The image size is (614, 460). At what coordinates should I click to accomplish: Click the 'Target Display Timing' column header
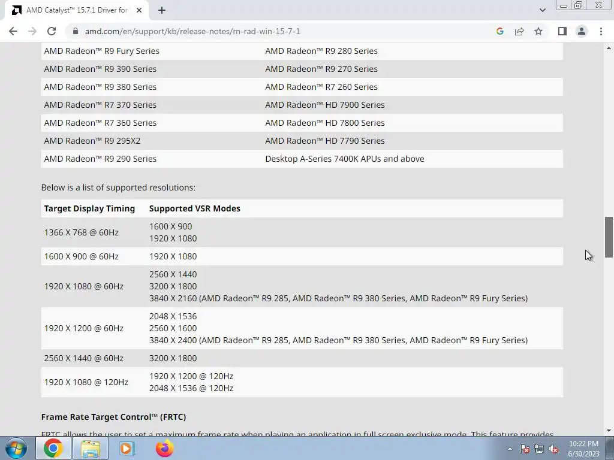click(89, 208)
